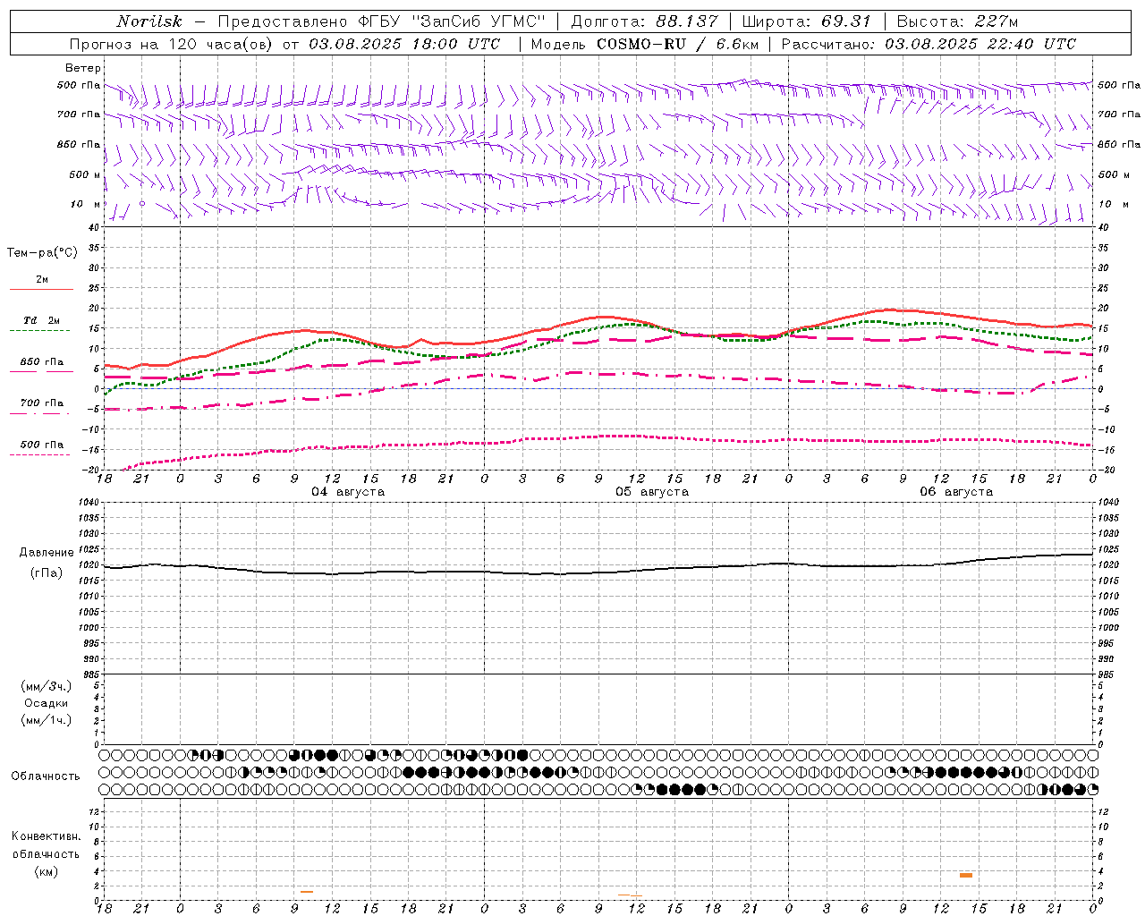Click the 'Тем-ра(°C)' temperature panel label

point(42,253)
